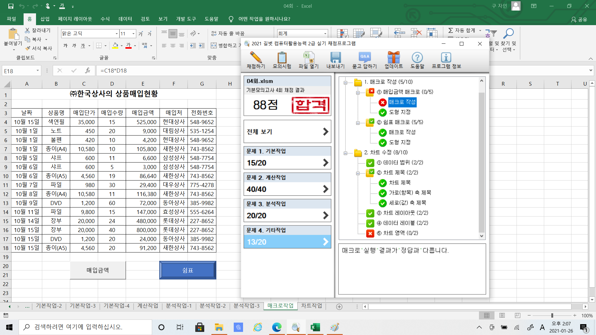This screenshot has width=596, height=335.
Task: Switch to normal view in status bar
Action: point(487,315)
